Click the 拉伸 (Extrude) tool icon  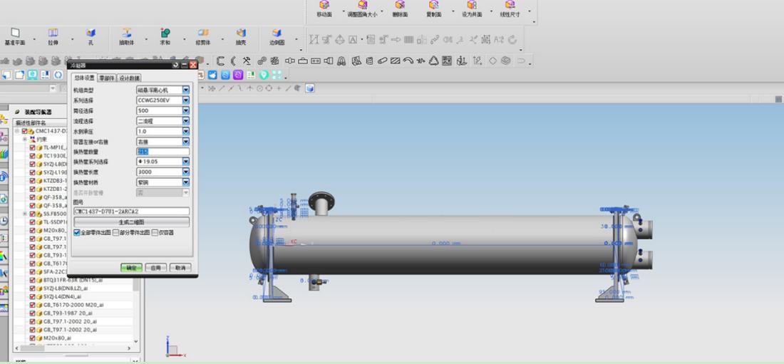point(53,33)
